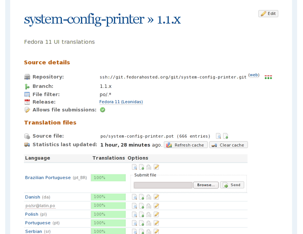The height and width of the screenshot is (234, 303).
Task: Click the pencil icon in Danish row
Action: pyautogui.click(x=156, y=197)
